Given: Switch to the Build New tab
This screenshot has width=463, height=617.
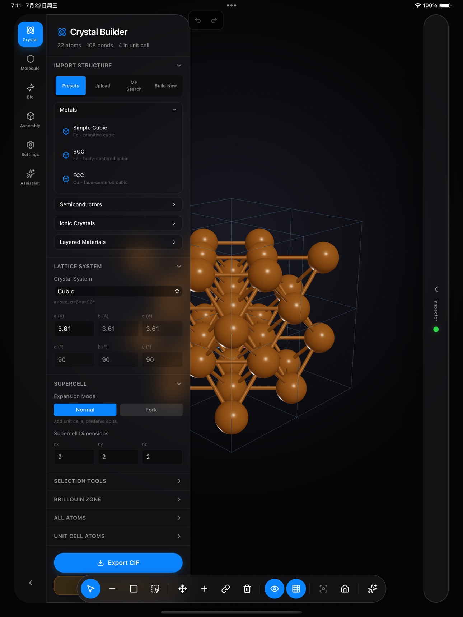Looking at the screenshot, I should click(x=165, y=86).
